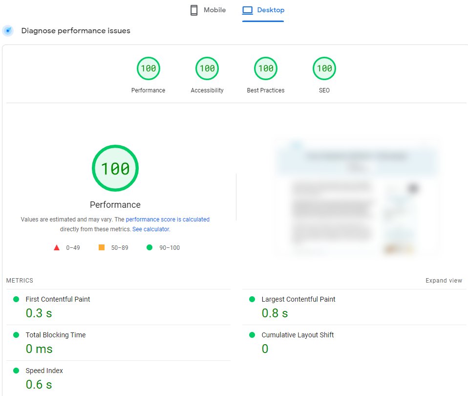Open the Performance score gauge in summary row
Image resolution: width=468 pixels, height=396 pixels.
(149, 68)
